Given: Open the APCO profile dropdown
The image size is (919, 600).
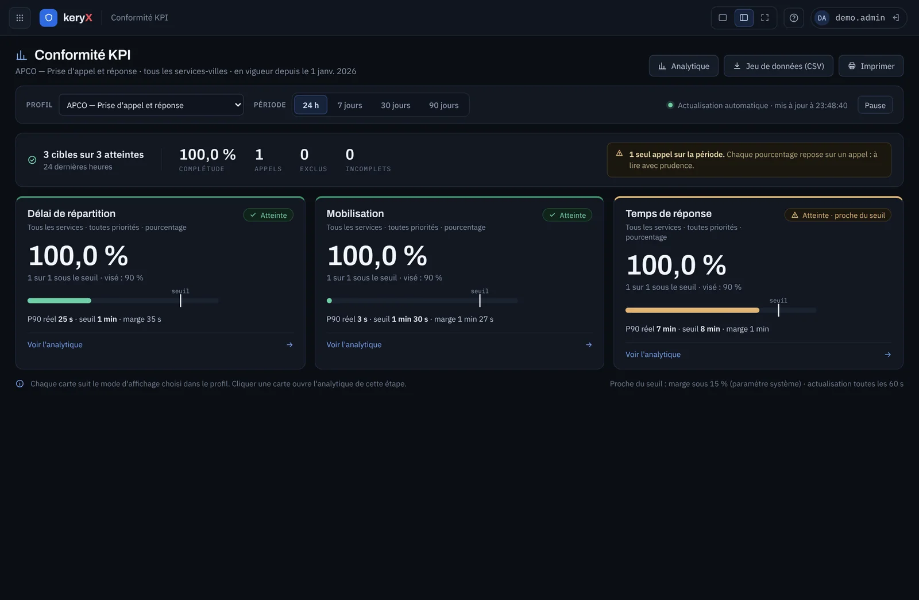Looking at the screenshot, I should (x=151, y=105).
